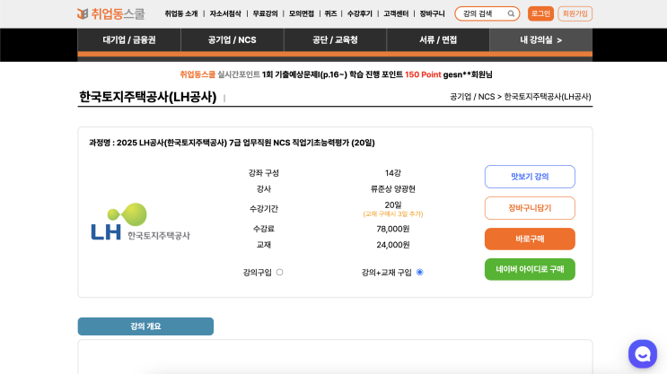The width and height of the screenshot is (667, 374).
Task: Click the 회원가입 button
Action: pos(575,13)
